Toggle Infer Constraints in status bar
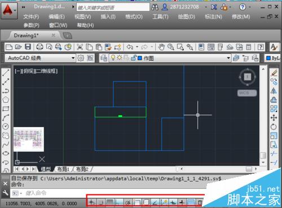Viewport: 282px width, 208px height. (x=92, y=202)
